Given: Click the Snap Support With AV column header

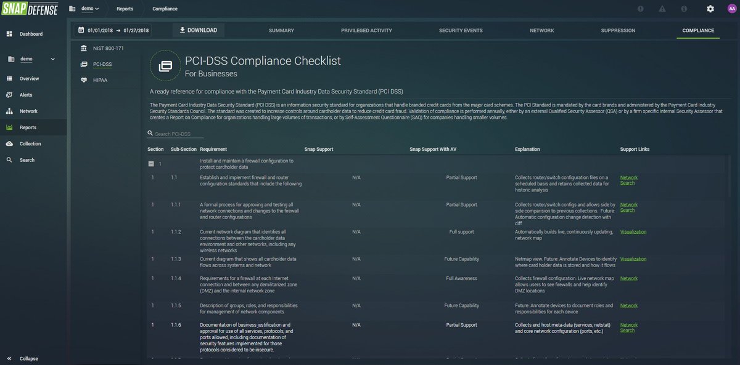Looking at the screenshot, I should pos(433,149).
